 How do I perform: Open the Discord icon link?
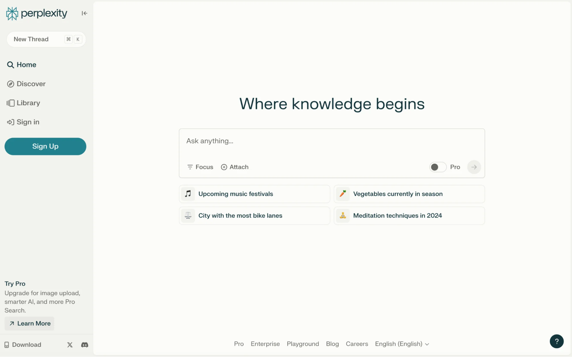[85, 345]
